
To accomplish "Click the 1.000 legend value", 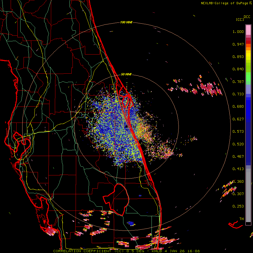I will 238,31.
